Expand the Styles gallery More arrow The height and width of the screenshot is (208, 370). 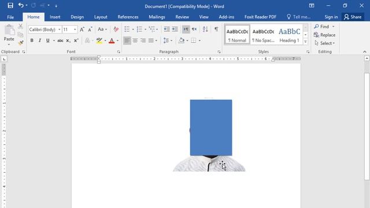click(x=305, y=42)
